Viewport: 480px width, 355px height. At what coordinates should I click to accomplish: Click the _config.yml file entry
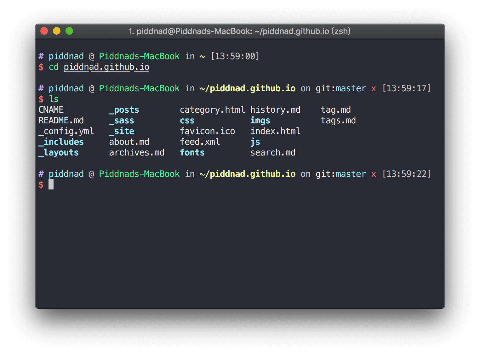click(x=66, y=131)
